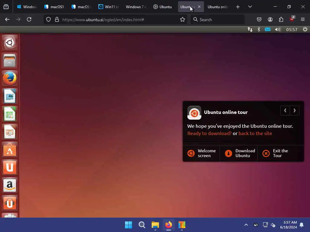Close the active Ubuntu tab
The height and width of the screenshot is (232, 310).
pos(199,7)
